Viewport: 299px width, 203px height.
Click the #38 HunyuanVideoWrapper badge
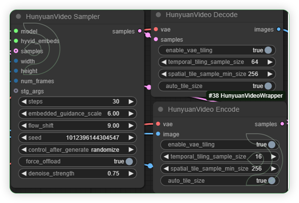click(x=245, y=95)
